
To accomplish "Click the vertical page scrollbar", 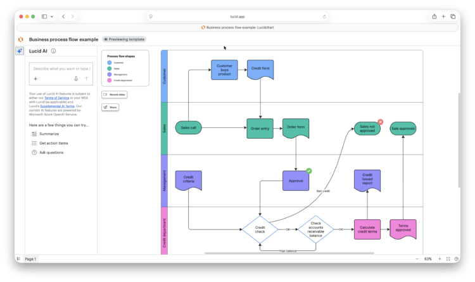I will point(459,140).
